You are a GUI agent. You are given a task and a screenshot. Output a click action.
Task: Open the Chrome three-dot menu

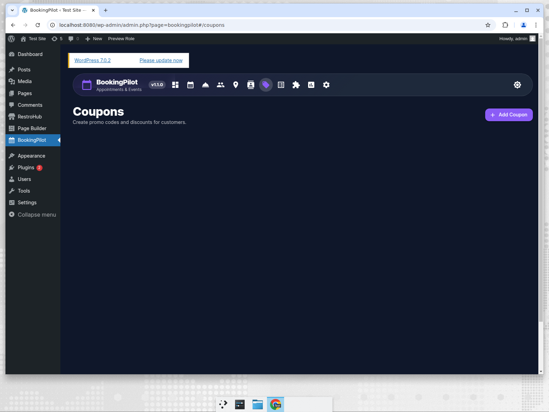tap(536, 25)
